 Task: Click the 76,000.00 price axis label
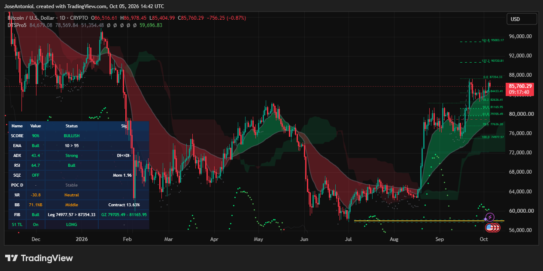521,133
